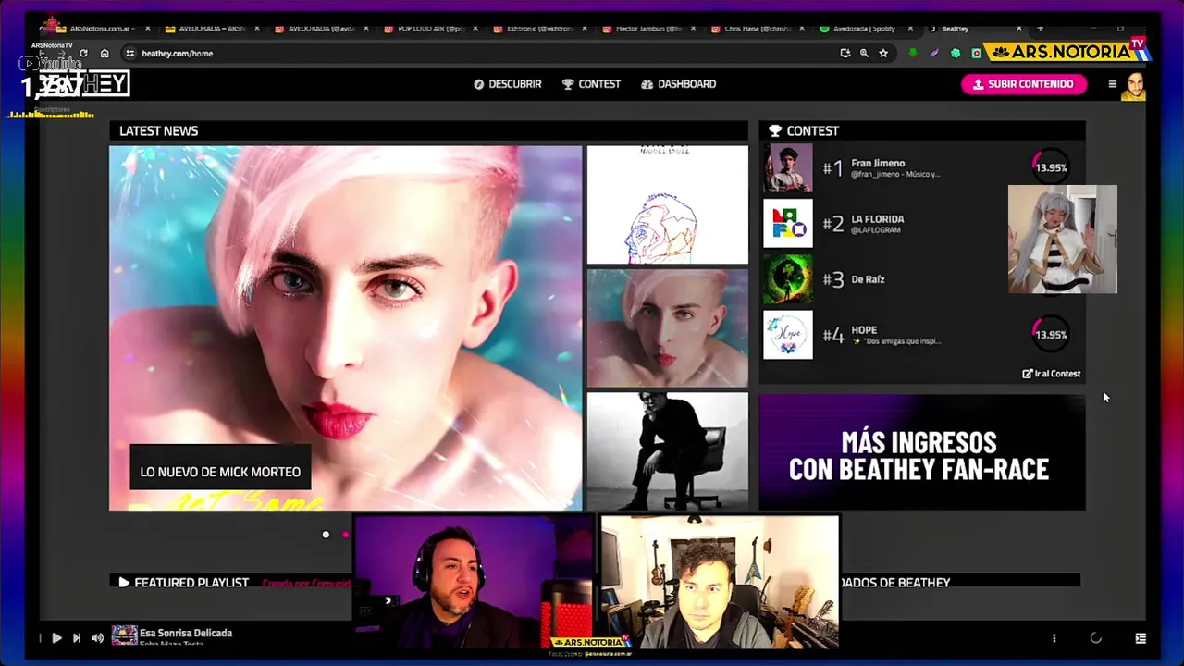The width and height of the screenshot is (1184, 666).
Task: Open the green download extension icon
Action: coord(913,53)
